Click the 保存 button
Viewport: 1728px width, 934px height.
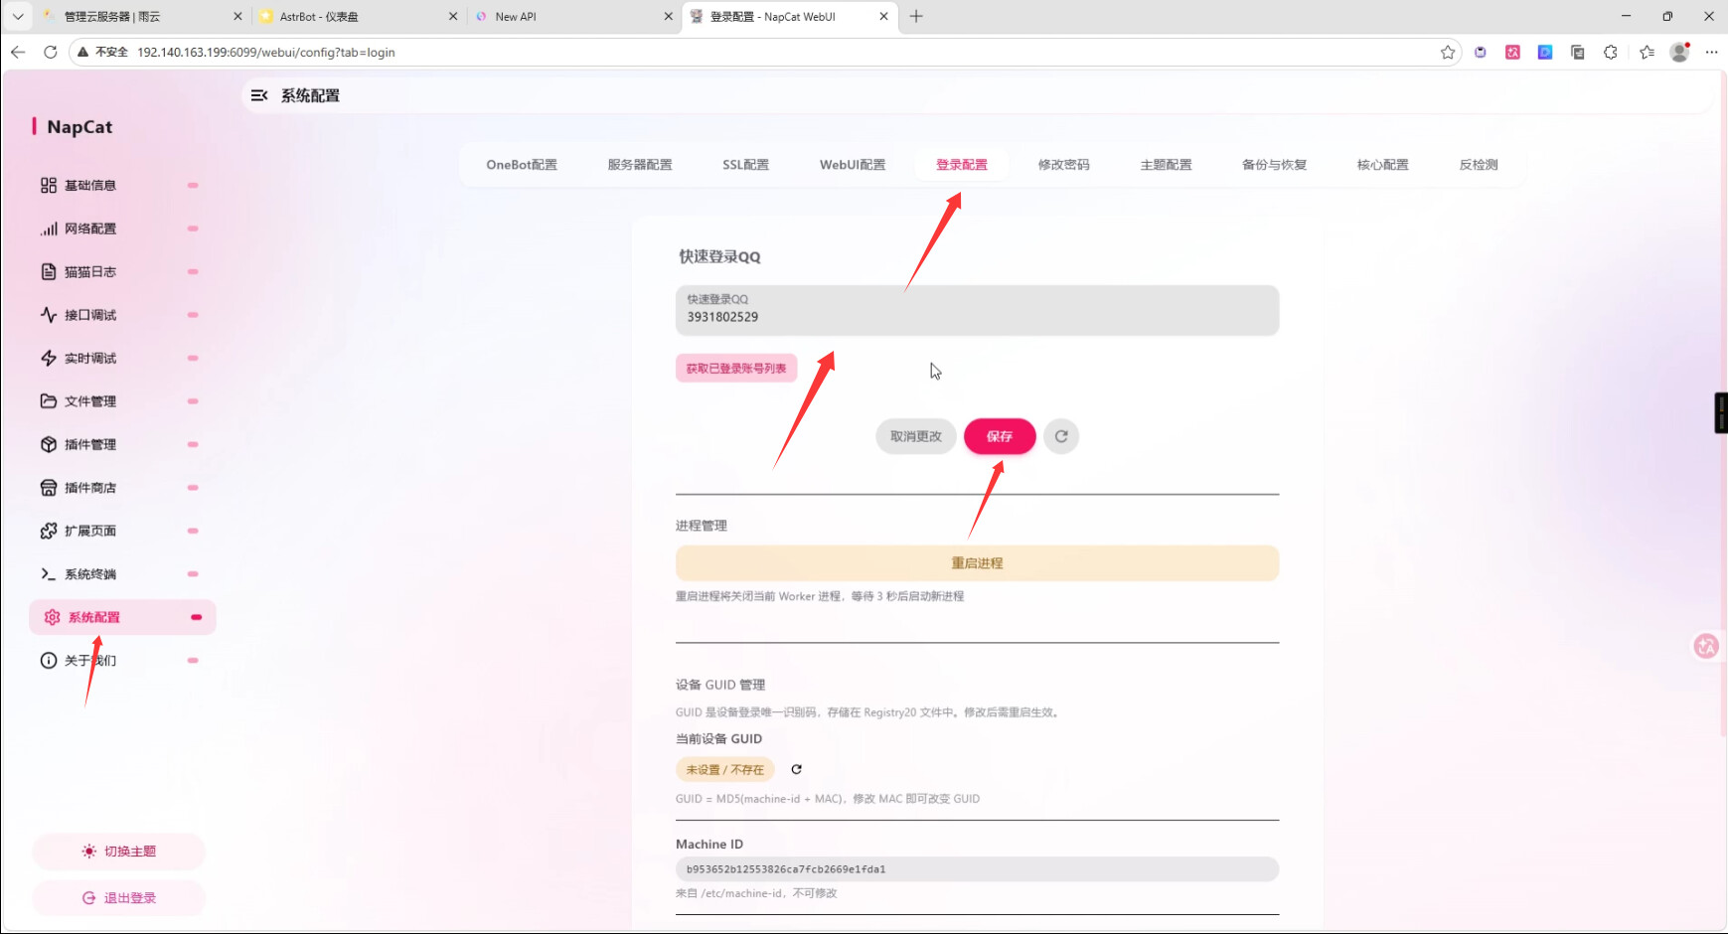click(x=1000, y=436)
